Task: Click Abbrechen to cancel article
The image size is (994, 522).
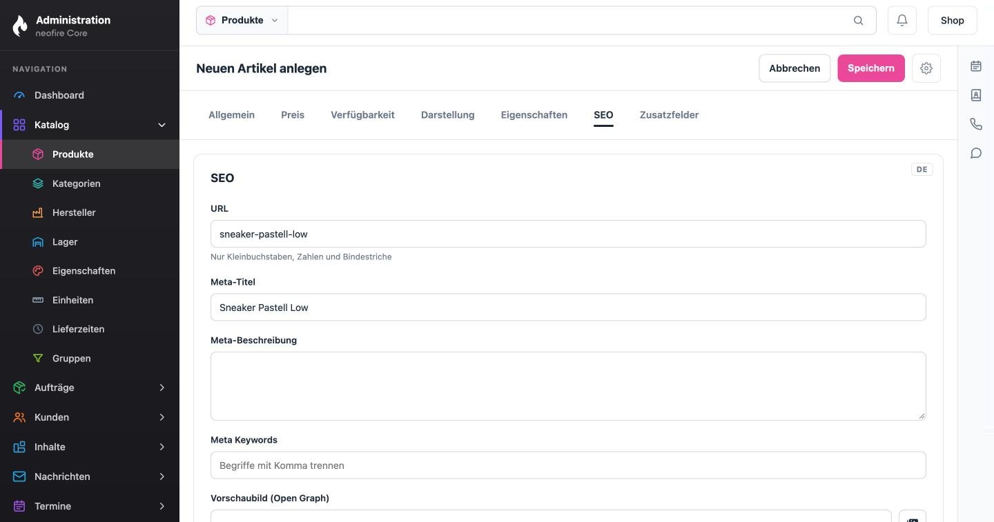Action: tap(795, 68)
